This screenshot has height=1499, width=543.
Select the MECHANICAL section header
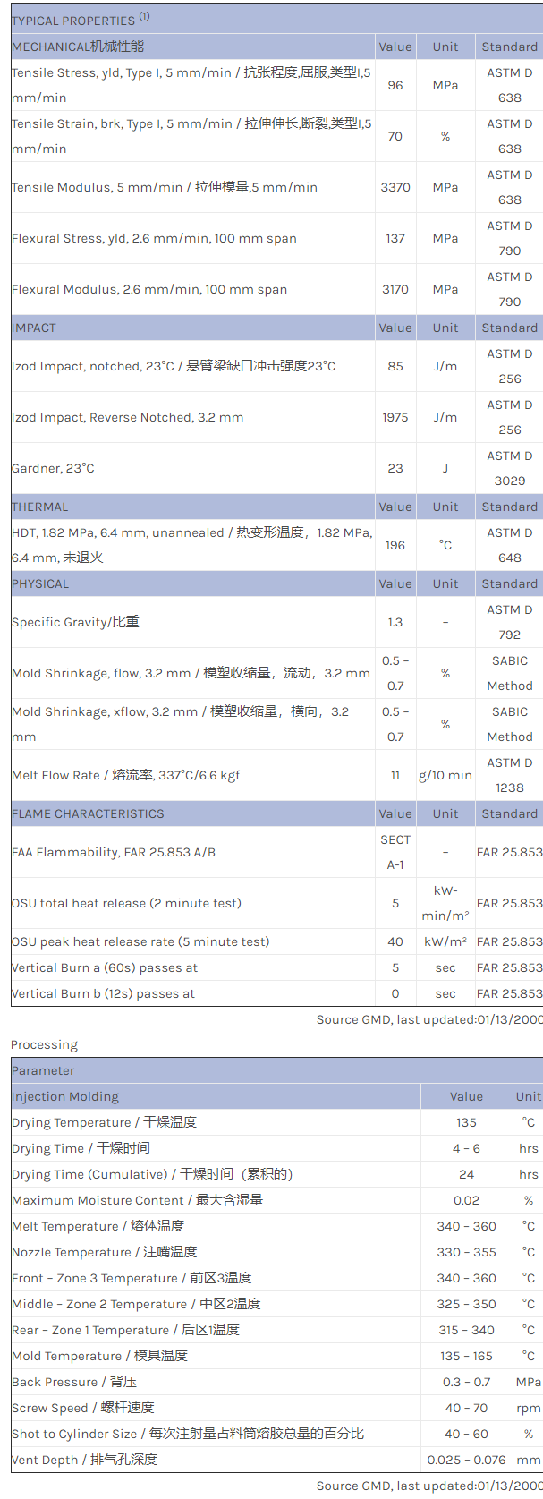point(78,47)
